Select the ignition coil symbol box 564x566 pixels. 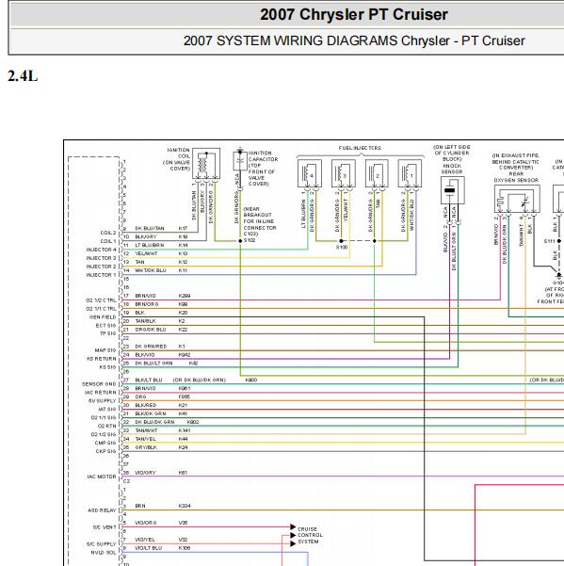coord(206,163)
